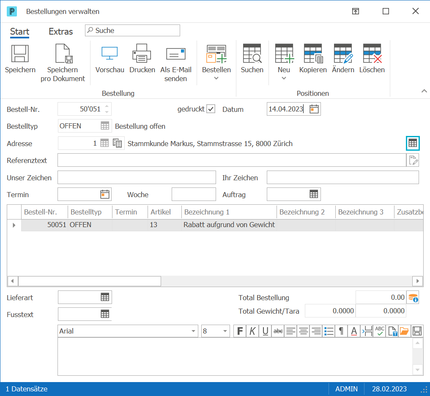Screen dimensions: 430x396
Task: Toggle strikethrough formatting
Action: [278, 331]
